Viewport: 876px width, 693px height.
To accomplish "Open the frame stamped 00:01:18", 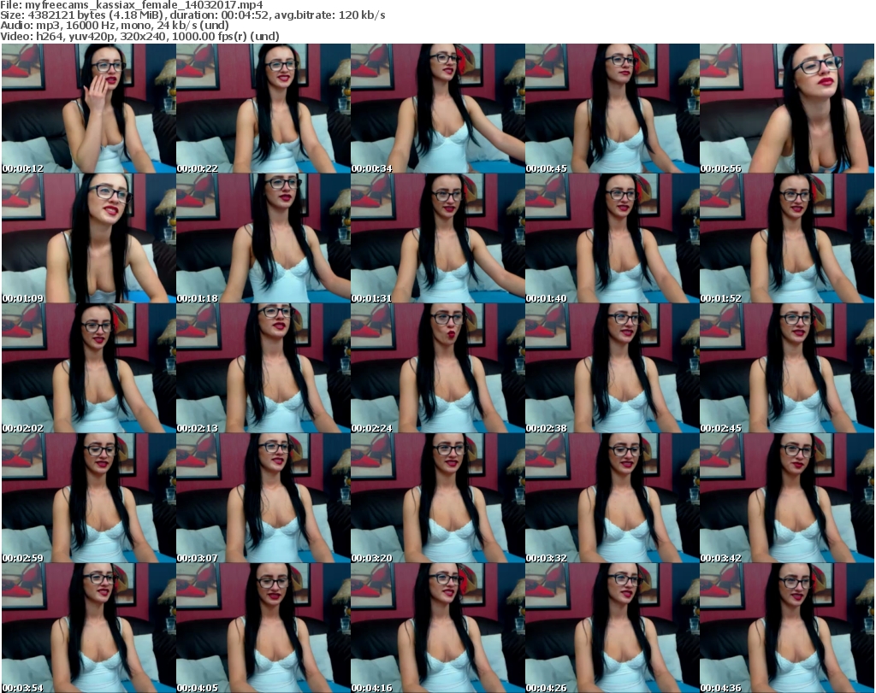I will [x=263, y=238].
